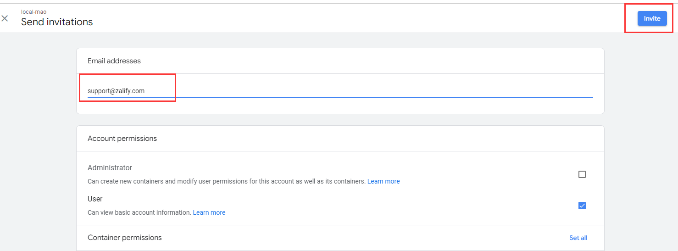Click the Administrator description text
Viewport: 678px width, 251px height.
(x=227, y=181)
